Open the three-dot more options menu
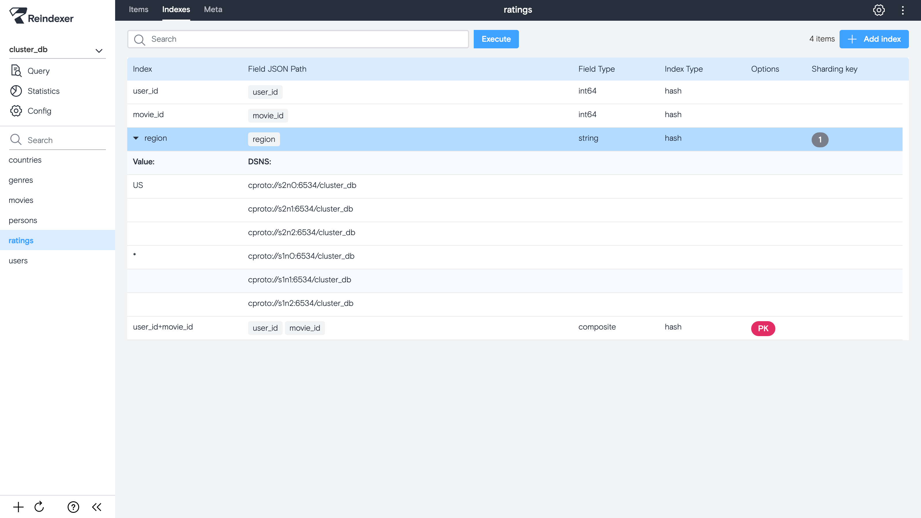 pyautogui.click(x=903, y=10)
